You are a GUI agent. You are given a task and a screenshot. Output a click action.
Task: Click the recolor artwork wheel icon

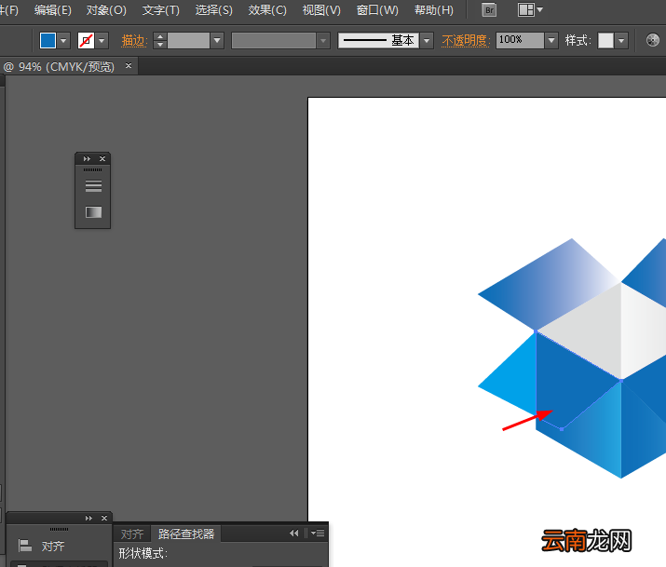pos(652,40)
